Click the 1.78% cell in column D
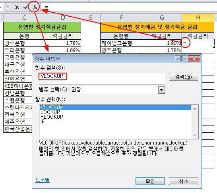217x193 pixels. click(63, 43)
